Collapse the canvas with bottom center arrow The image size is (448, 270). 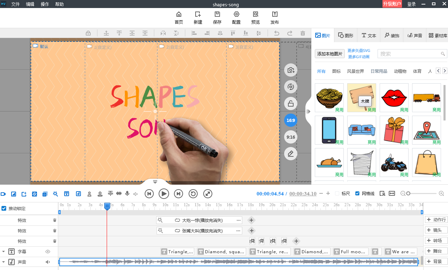click(x=155, y=182)
